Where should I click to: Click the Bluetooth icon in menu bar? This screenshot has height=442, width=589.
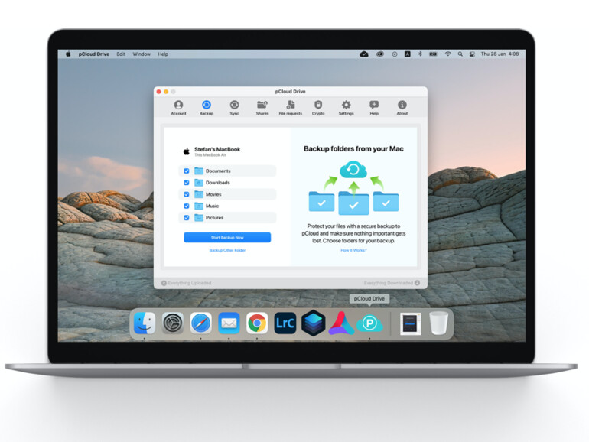(420, 54)
